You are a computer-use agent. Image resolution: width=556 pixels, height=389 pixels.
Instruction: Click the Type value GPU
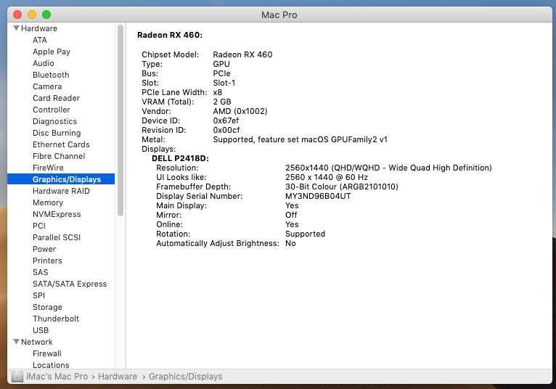[221, 64]
